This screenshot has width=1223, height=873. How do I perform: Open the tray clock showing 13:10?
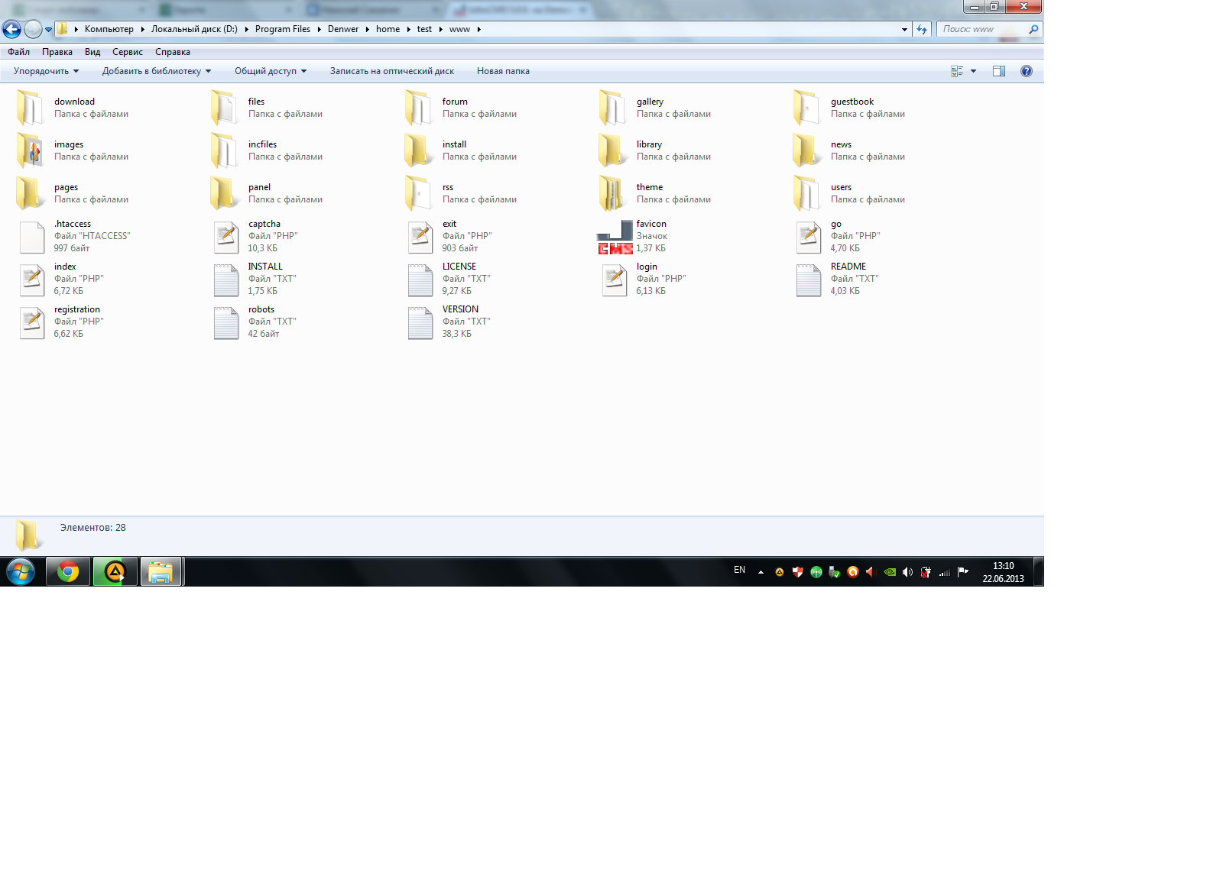click(x=1003, y=572)
